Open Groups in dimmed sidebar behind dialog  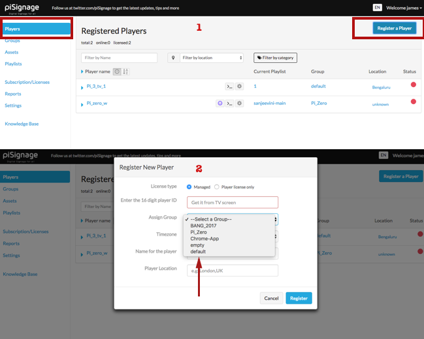(10, 188)
